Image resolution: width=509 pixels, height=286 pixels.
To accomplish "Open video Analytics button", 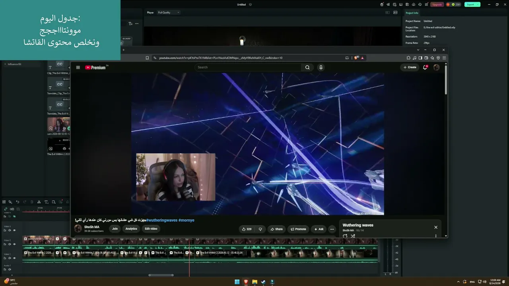I will [x=131, y=229].
